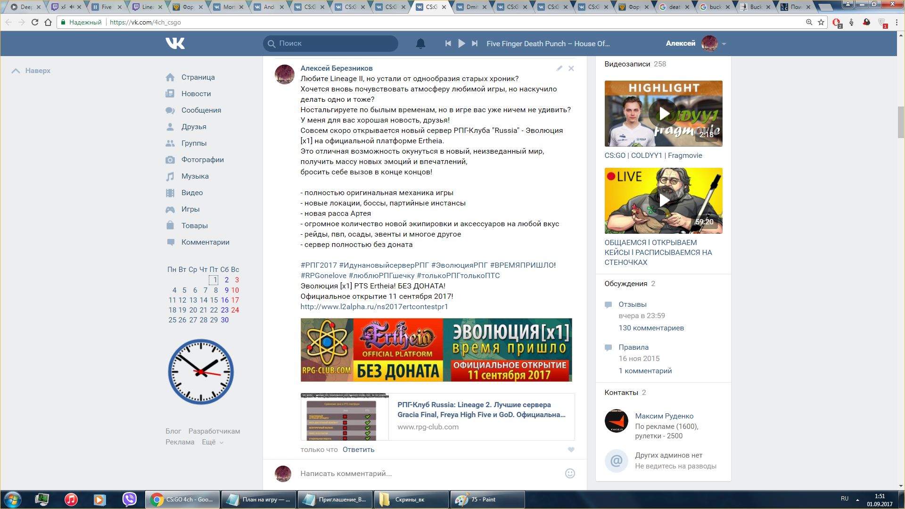Image resolution: width=905 pixels, height=509 pixels.
Task: Open РПГ-Клуб Russia link preview title
Action: coord(481,410)
